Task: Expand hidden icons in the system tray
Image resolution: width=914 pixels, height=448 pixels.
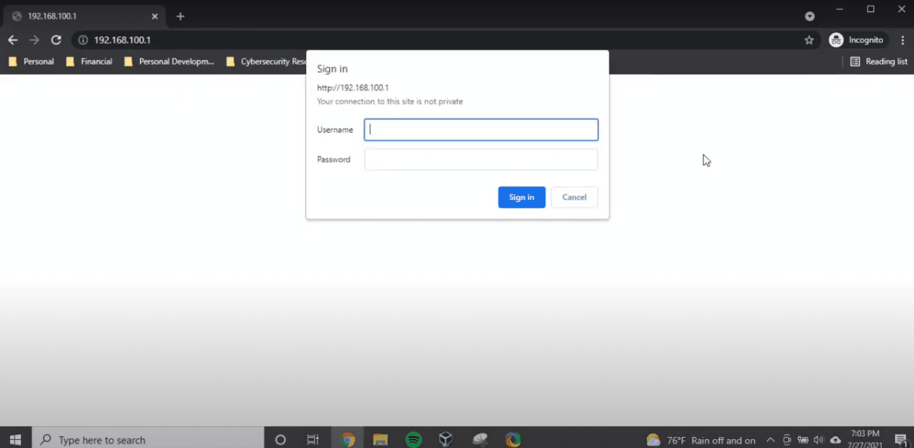Action: click(x=771, y=439)
